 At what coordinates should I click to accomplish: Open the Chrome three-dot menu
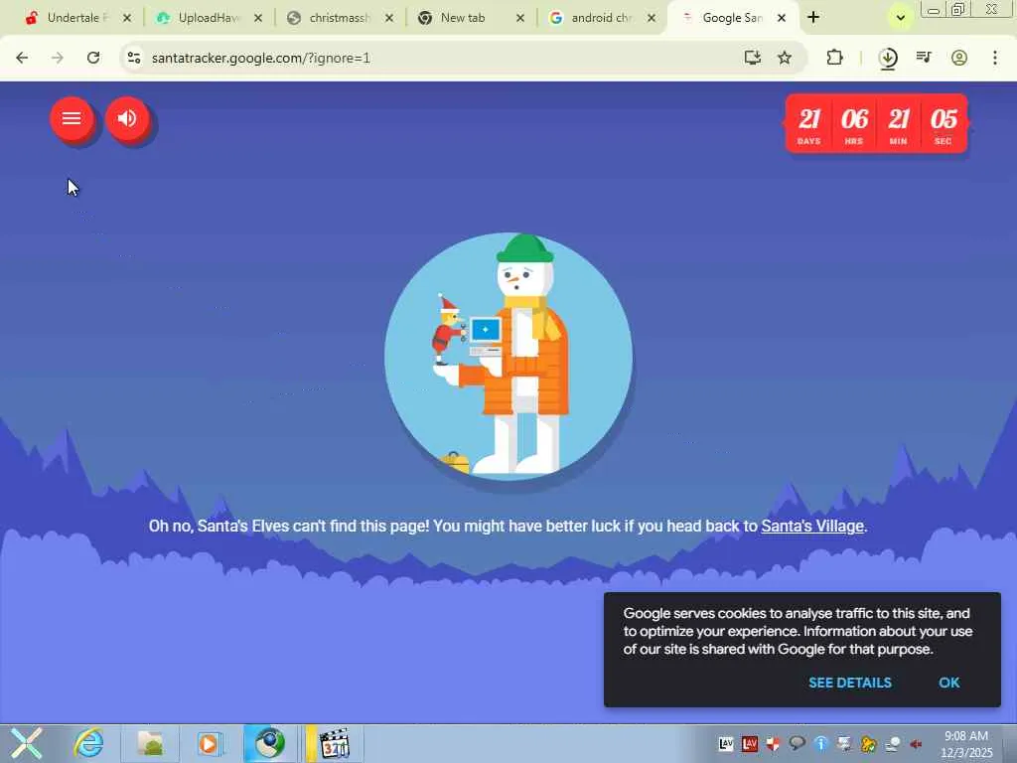(x=995, y=58)
